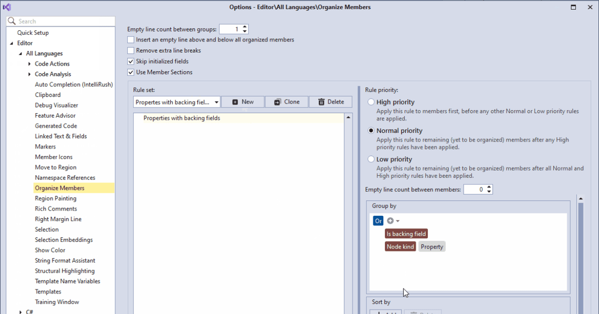The image size is (599, 314).
Task: Click the Clone rule button
Action: coord(287,102)
